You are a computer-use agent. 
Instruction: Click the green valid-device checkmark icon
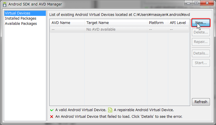52,110
